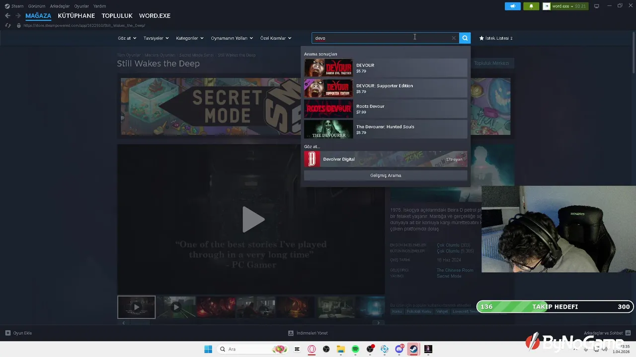This screenshot has height=357, width=636.
Task: Expand the Tavsiyeler dropdown
Action: [x=156, y=38]
